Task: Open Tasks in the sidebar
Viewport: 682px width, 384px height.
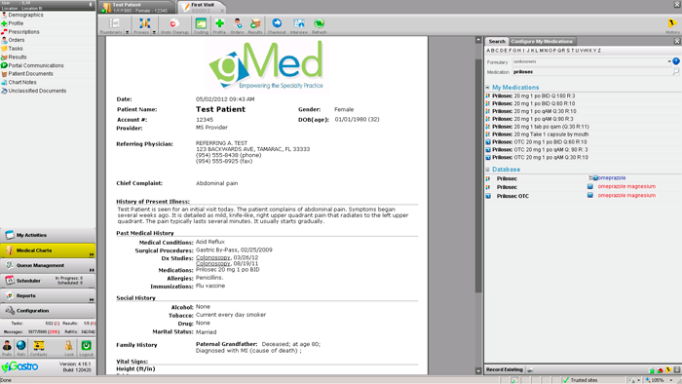Action: [x=16, y=49]
